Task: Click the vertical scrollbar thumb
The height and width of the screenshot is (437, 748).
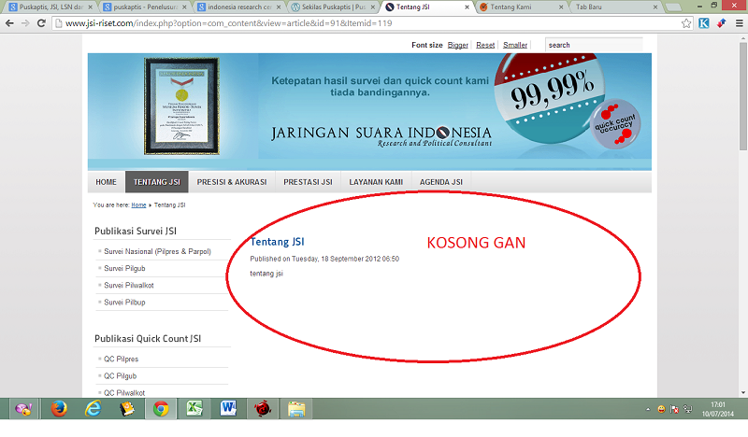Action: point(743,96)
